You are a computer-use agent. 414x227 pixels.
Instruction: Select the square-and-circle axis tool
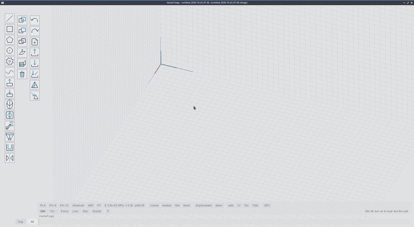coord(10,115)
